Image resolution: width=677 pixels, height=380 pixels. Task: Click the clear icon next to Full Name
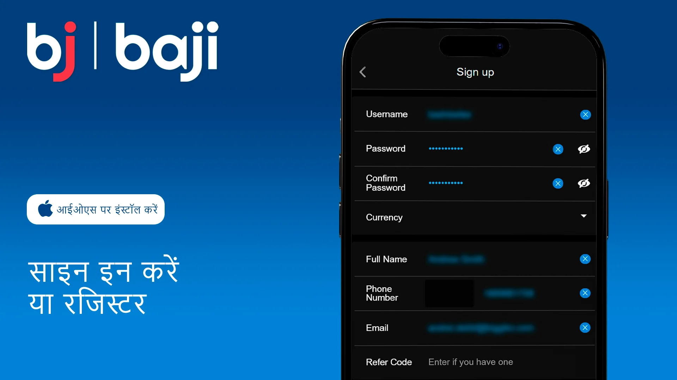click(x=585, y=259)
